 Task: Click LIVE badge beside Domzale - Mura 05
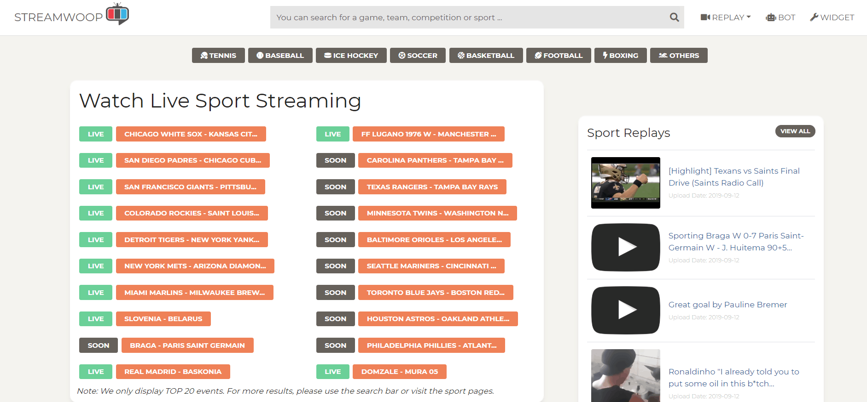pyautogui.click(x=333, y=372)
